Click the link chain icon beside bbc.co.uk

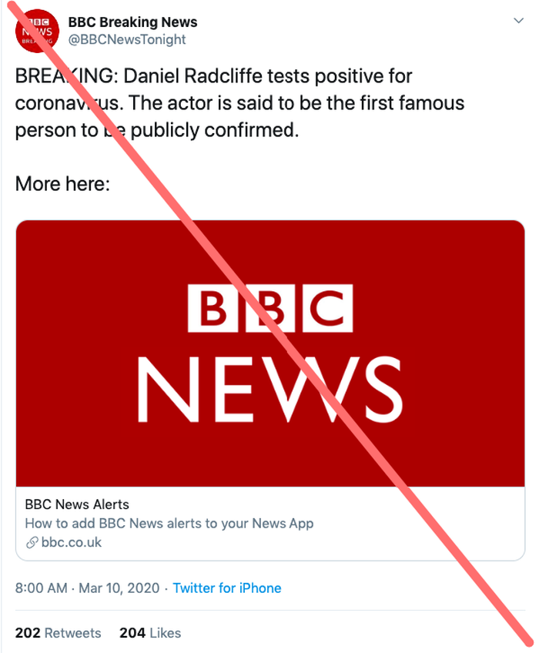[x=32, y=543]
